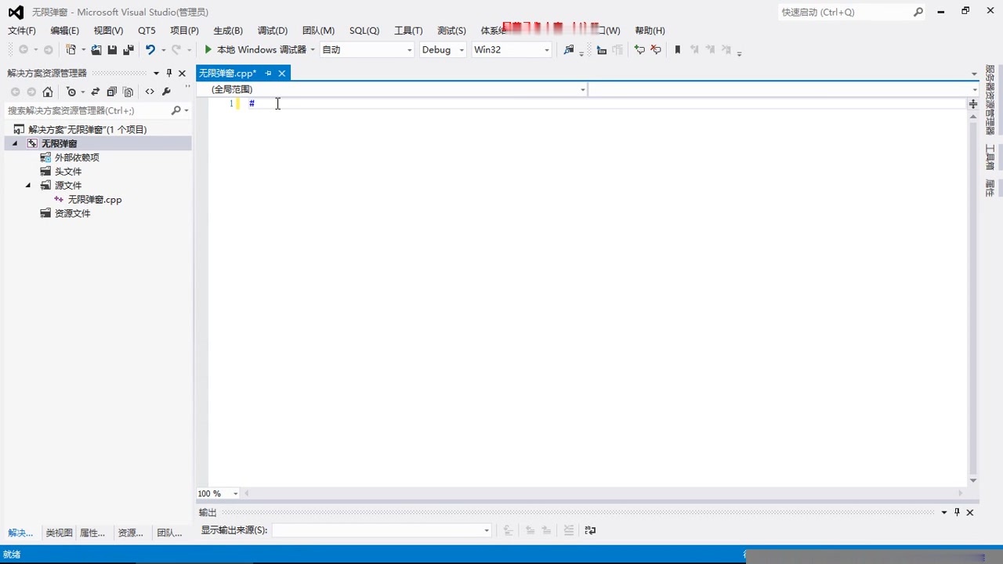Pin the 输出 output panel
1003x564 pixels.
pyautogui.click(x=957, y=512)
